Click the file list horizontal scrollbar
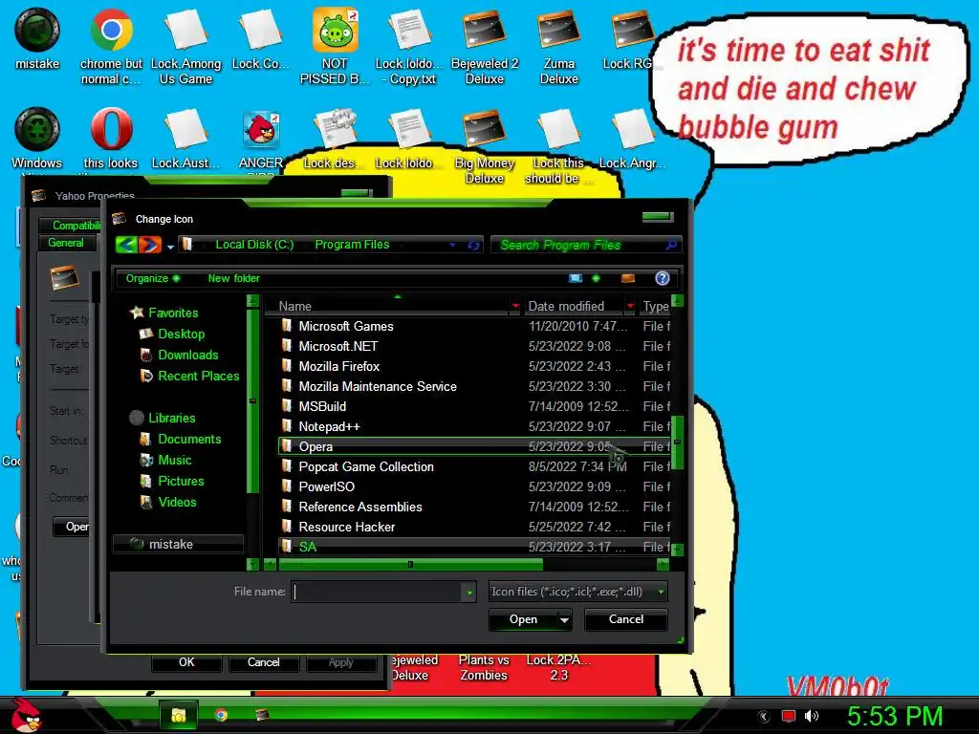Image resolution: width=979 pixels, height=734 pixels. tap(410, 564)
